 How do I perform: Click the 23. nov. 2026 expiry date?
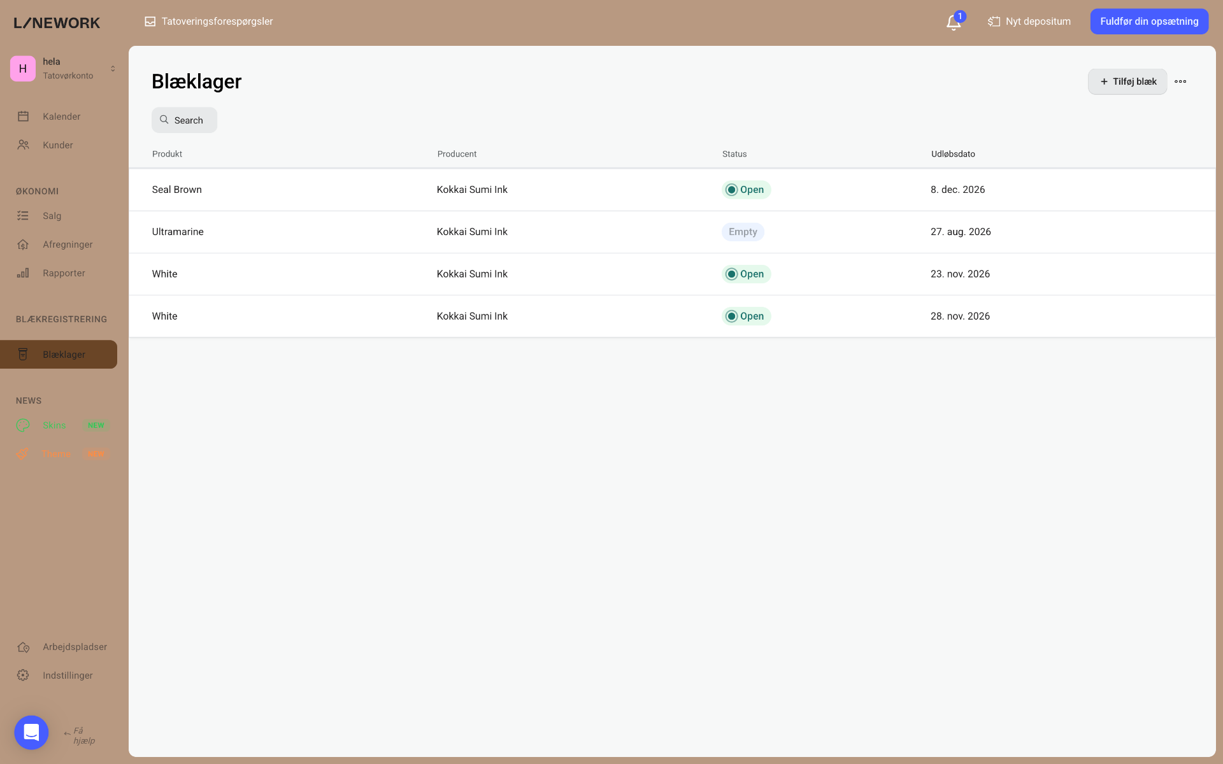tap(960, 274)
